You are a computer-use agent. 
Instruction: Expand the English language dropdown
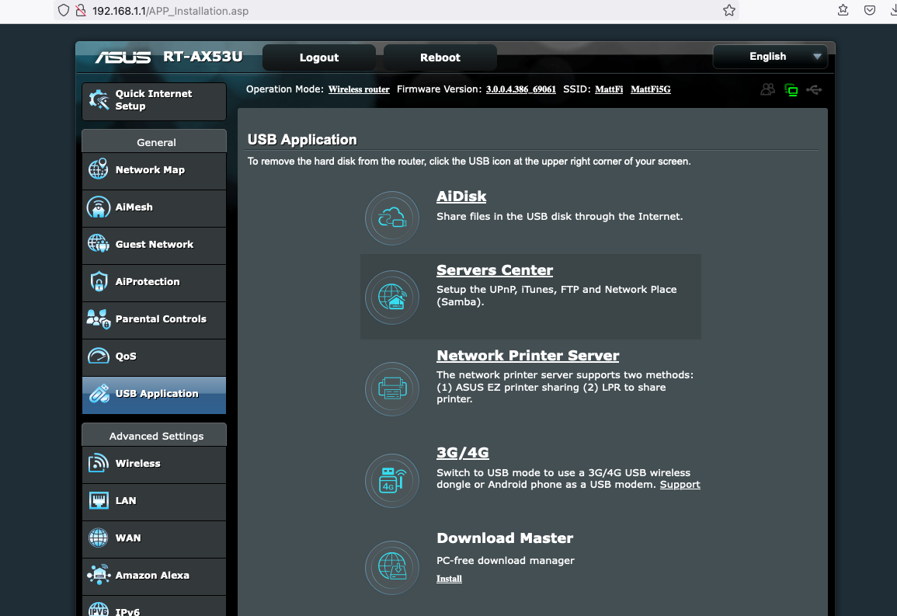click(770, 57)
